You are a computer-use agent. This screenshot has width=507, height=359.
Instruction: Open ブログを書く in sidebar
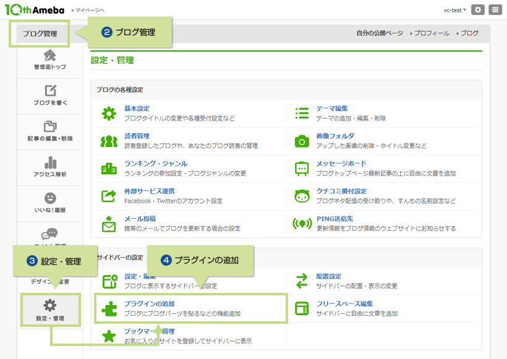(50, 96)
